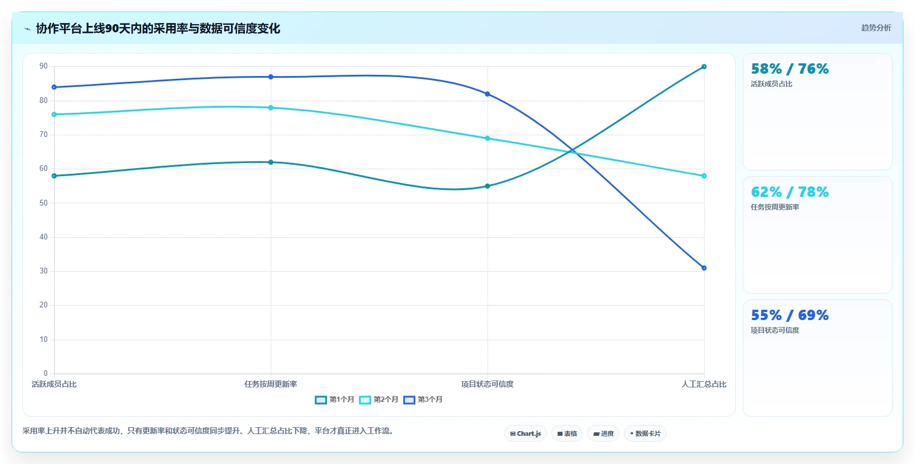The image size is (915, 464).
Task: Click the 第3个月 legend label text
Action: pos(430,400)
